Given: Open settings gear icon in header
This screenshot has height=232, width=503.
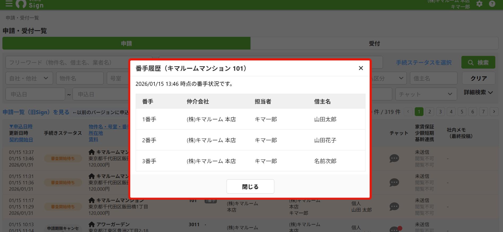Looking at the screenshot, I should tap(479, 4).
